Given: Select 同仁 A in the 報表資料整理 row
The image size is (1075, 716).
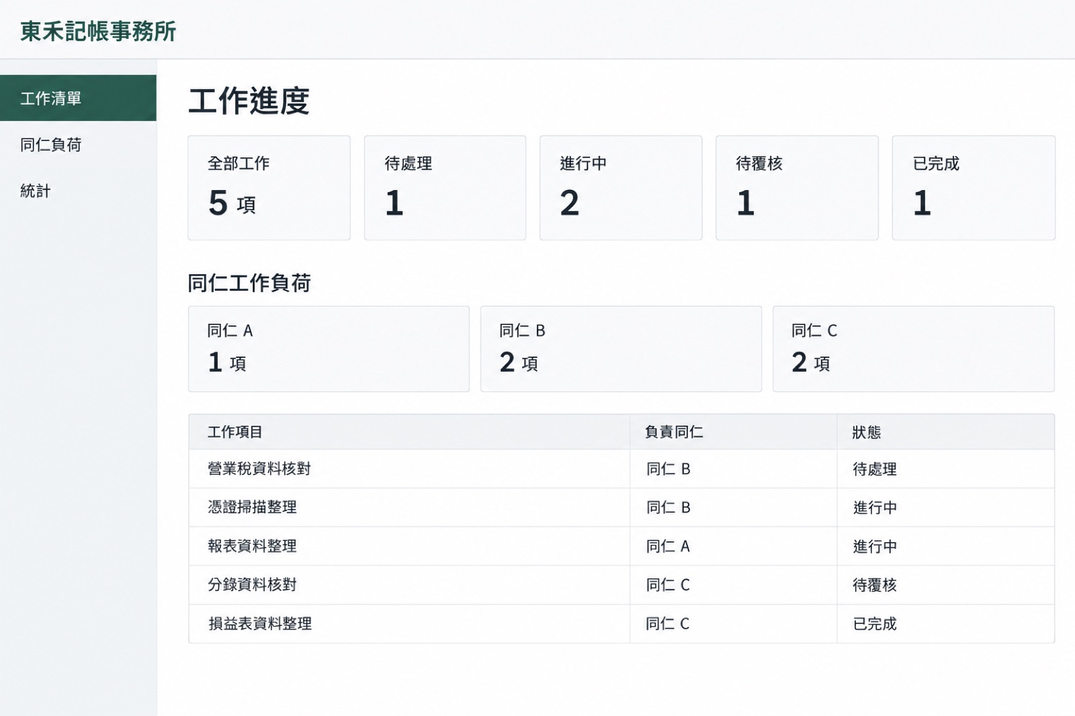Looking at the screenshot, I should [x=668, y=546].
